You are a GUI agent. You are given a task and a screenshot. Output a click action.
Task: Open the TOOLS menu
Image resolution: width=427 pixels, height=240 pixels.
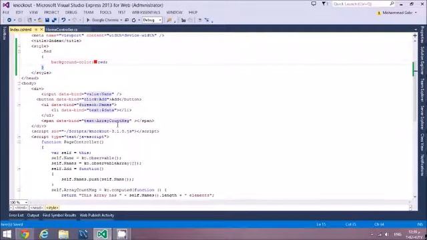tap(105, 13)
